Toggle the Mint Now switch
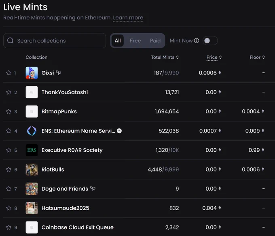 tap(210, 41)
